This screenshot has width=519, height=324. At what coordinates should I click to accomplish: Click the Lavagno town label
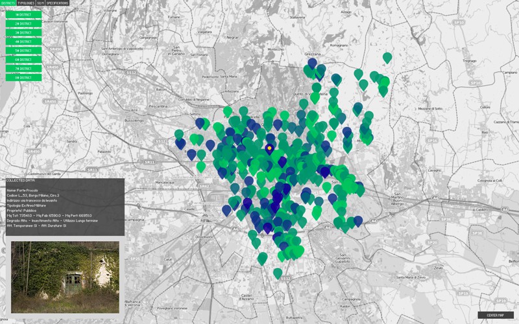coord(434,170)
